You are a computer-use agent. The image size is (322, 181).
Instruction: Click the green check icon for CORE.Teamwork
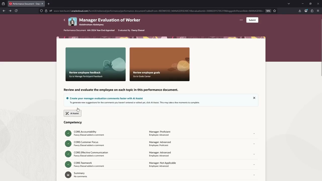[68, 164]
